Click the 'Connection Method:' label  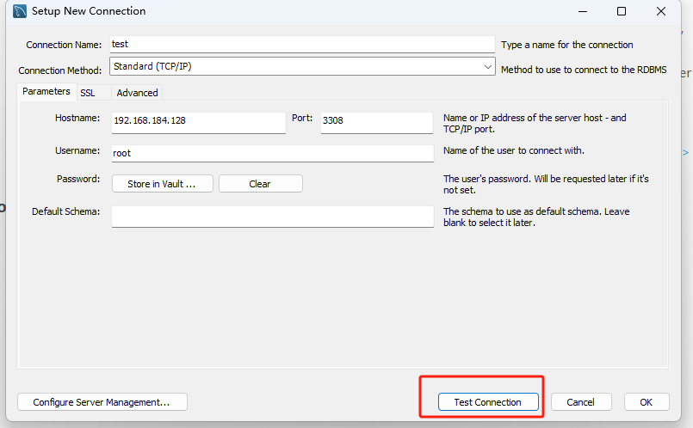click(x=60, y=70)
